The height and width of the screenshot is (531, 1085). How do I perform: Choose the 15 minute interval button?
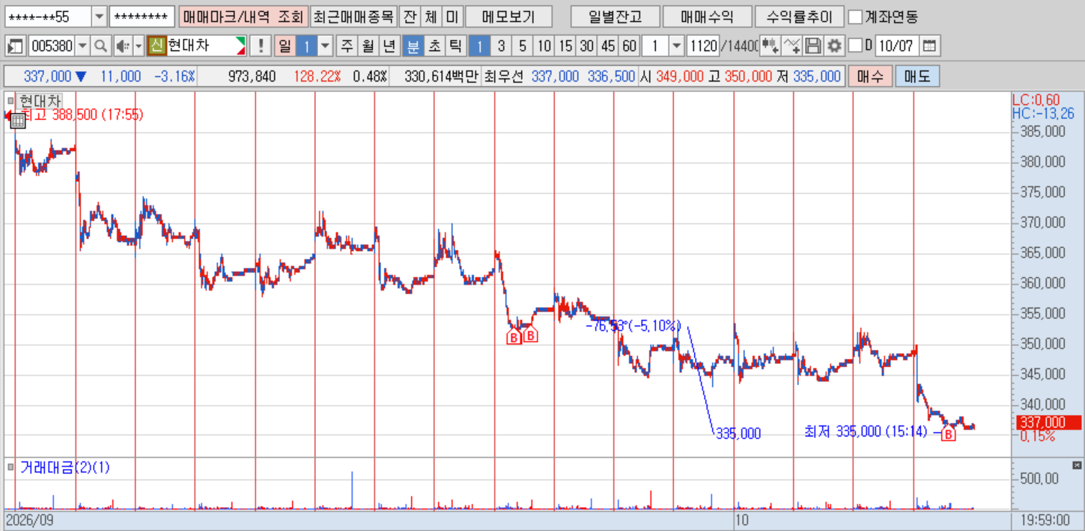565,46
